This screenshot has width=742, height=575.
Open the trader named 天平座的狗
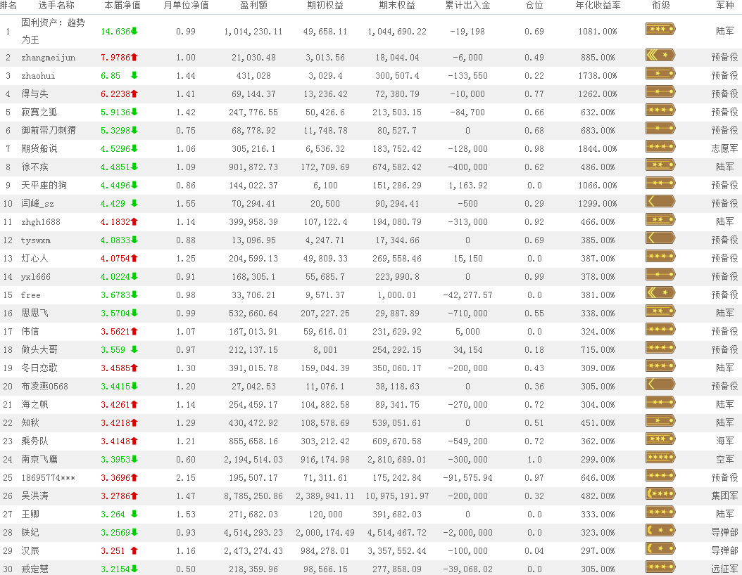(x=44, y=185)
